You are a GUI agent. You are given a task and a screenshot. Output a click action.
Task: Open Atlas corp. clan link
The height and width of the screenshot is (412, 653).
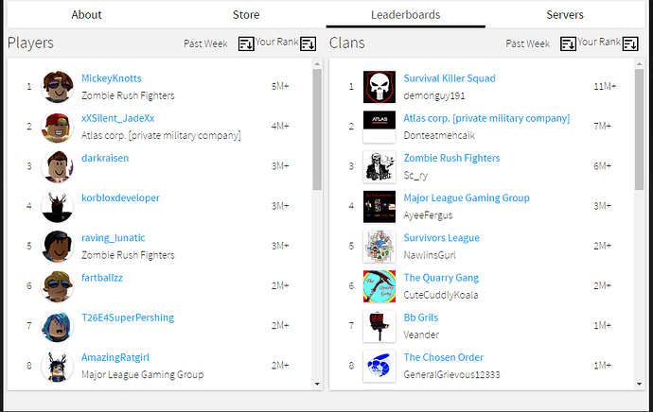click(x=486, y=118)
